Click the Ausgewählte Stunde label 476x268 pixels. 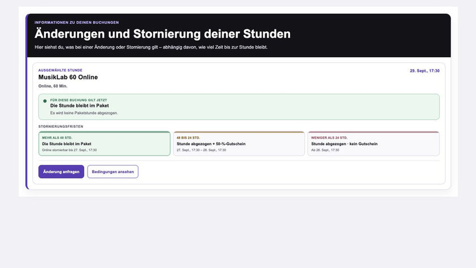point(60,70)
